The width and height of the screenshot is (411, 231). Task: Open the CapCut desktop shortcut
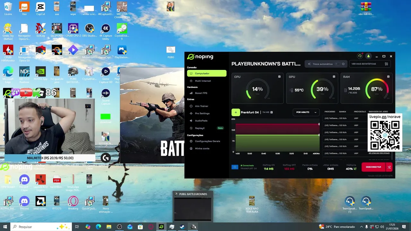(41, 9)
